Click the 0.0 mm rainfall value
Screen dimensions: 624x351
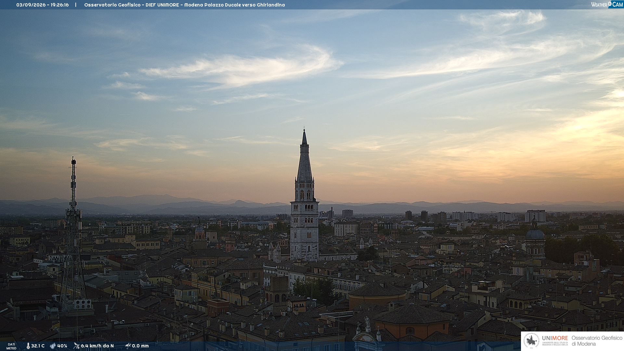(x=140, y=346)
